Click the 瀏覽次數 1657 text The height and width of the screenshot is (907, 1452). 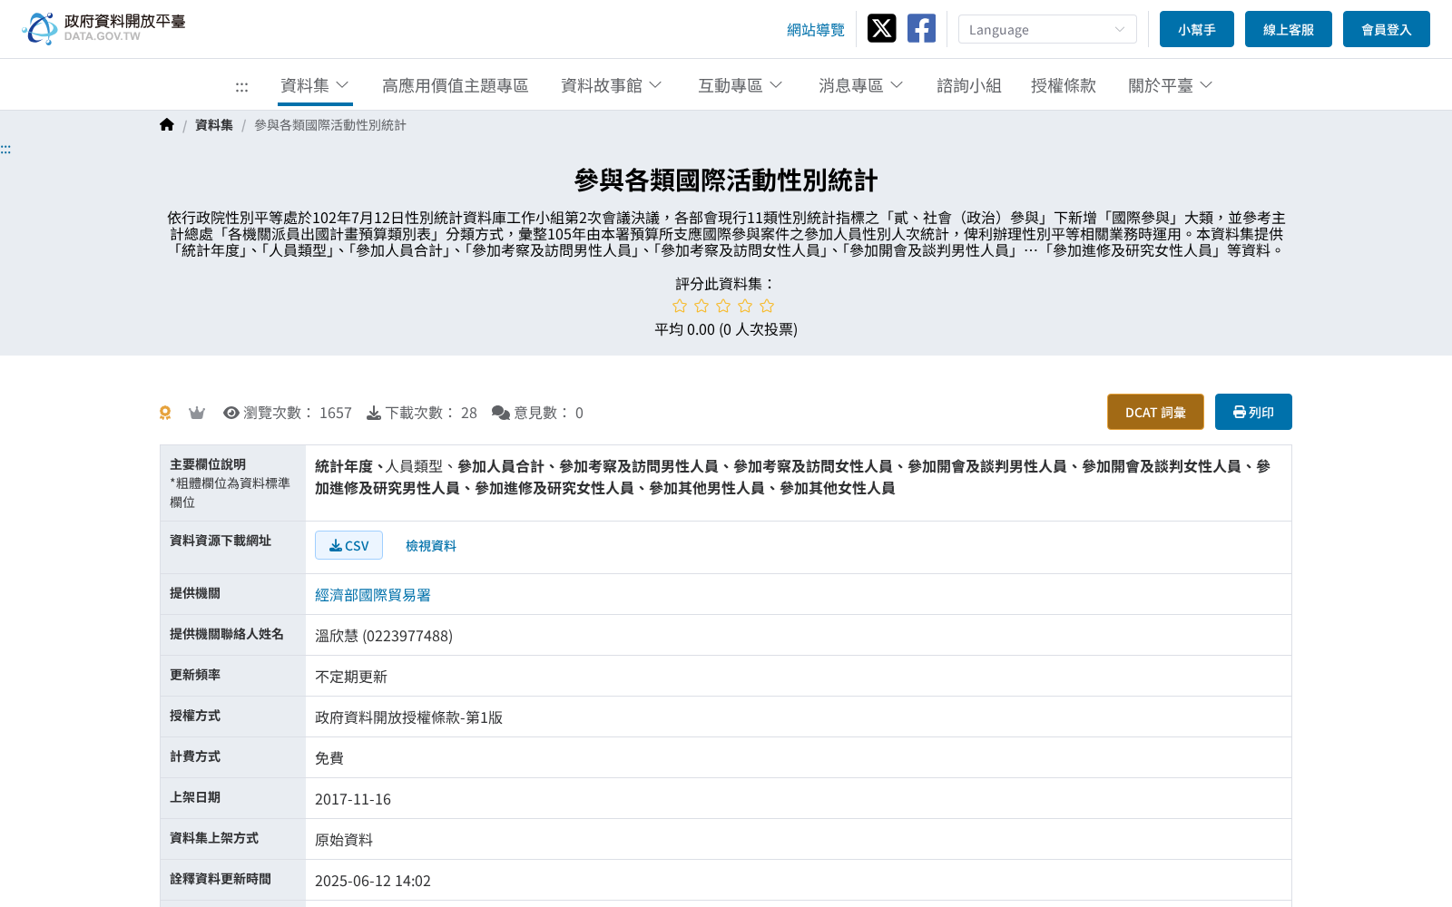(x=298, y=413)
